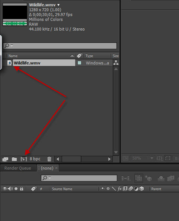Toggle Draft 3D icon in timeline

click(x=148, y=178)
